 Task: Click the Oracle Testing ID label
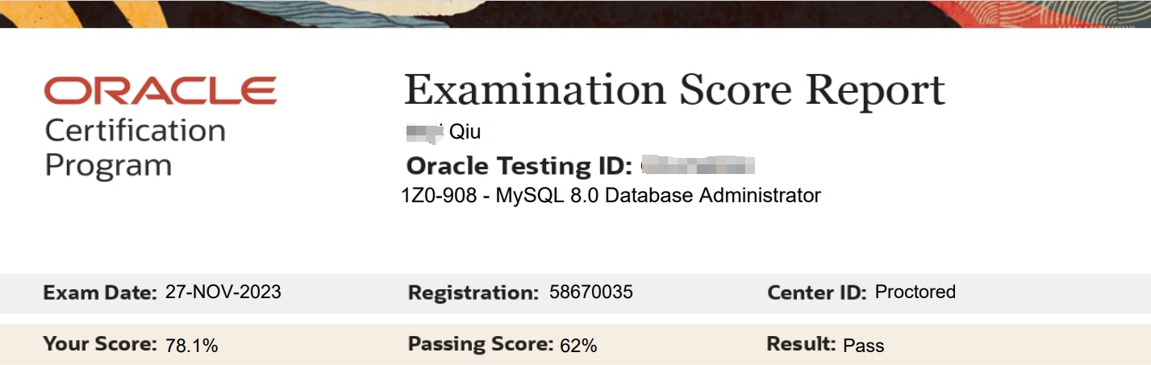pos(519,166)
